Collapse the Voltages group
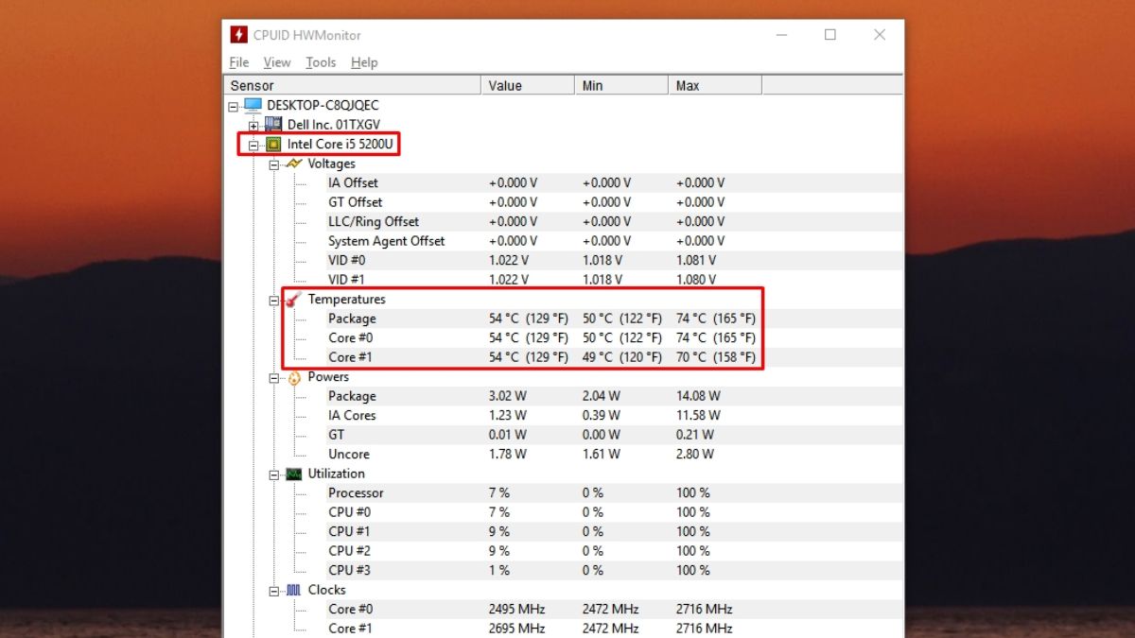The image size is (1135, 638). (274, 164)
